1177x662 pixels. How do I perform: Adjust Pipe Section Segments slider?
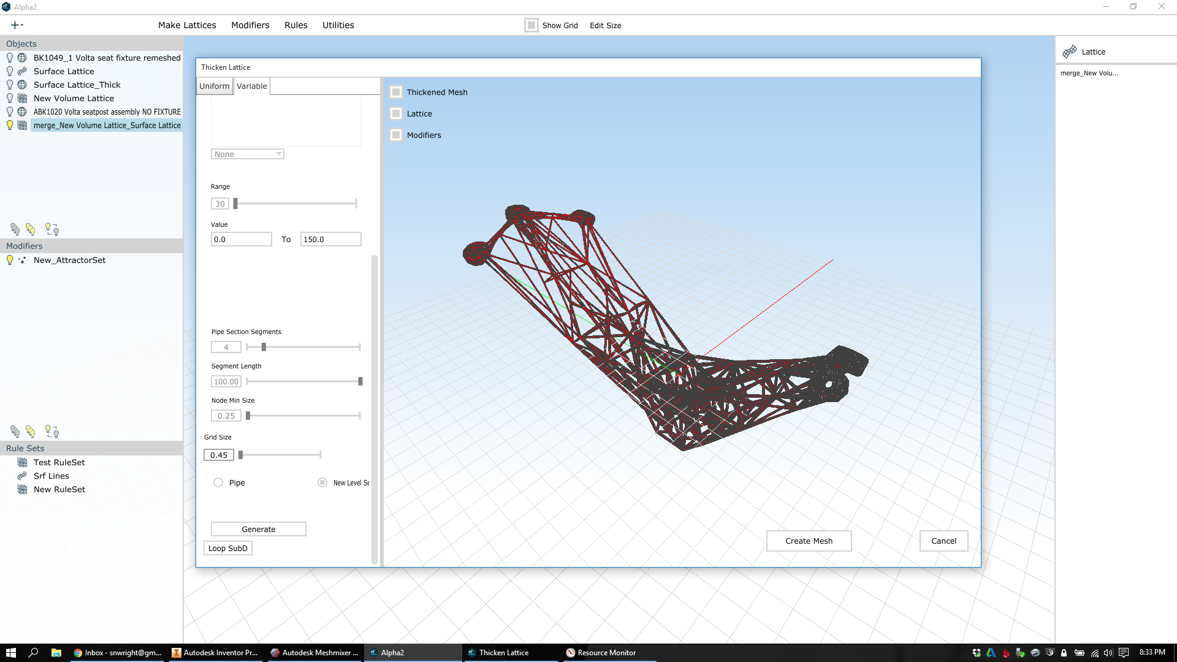click(264, 347)
